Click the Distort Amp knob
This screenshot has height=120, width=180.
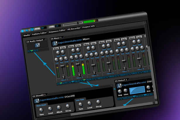pos(120,91)
